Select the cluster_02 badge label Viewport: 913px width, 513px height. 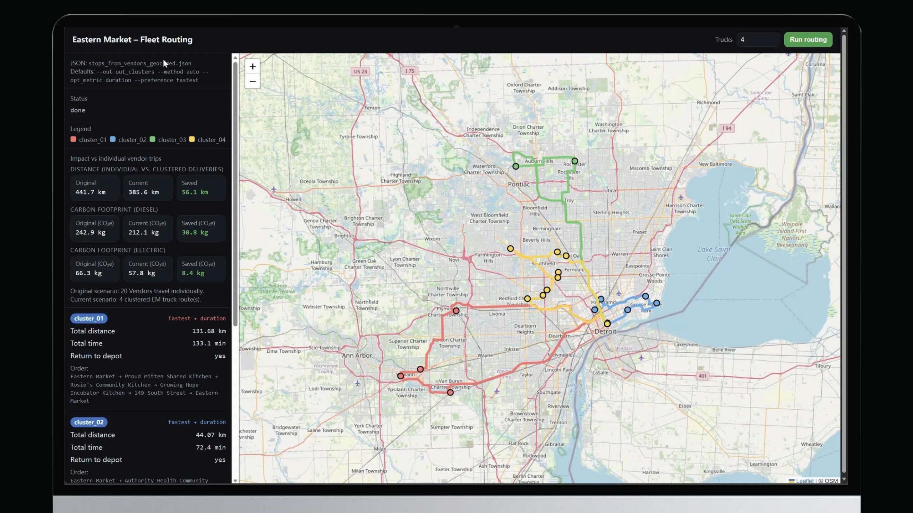coord(89,422)
